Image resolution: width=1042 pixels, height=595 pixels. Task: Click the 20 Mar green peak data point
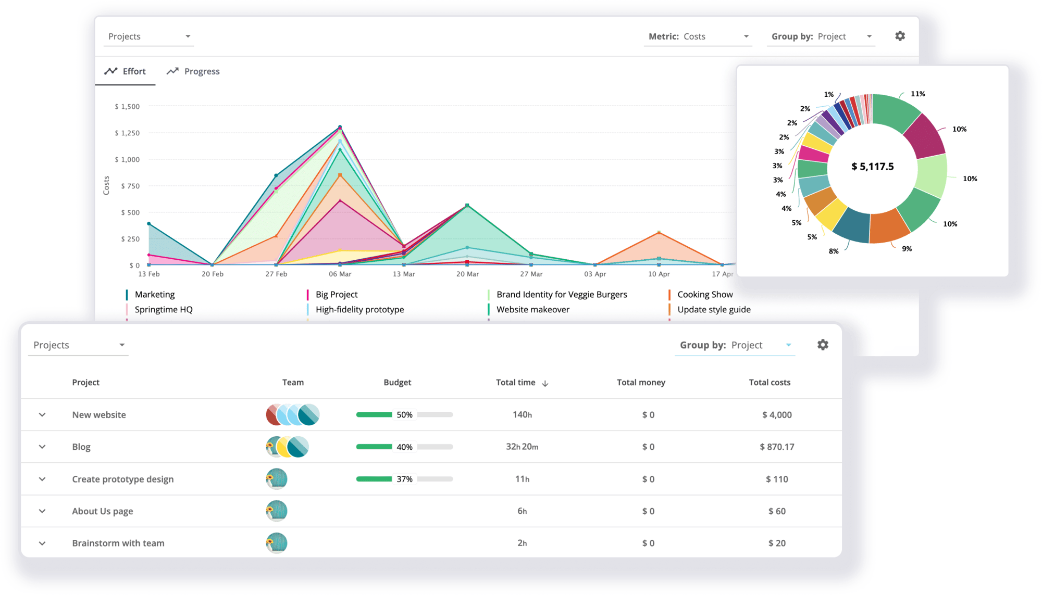[467, 206]
